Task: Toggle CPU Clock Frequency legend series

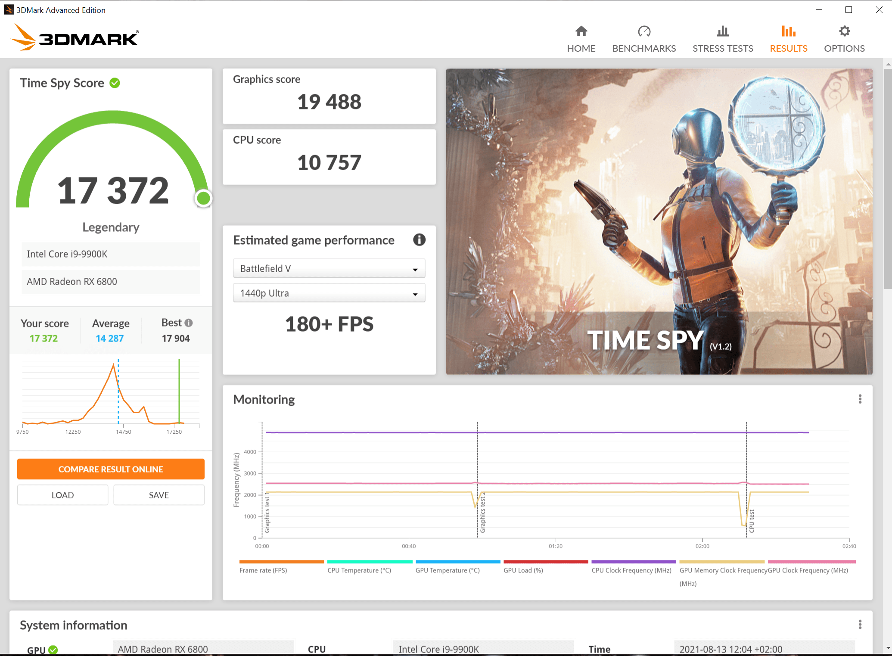Action: click(631, 570)
